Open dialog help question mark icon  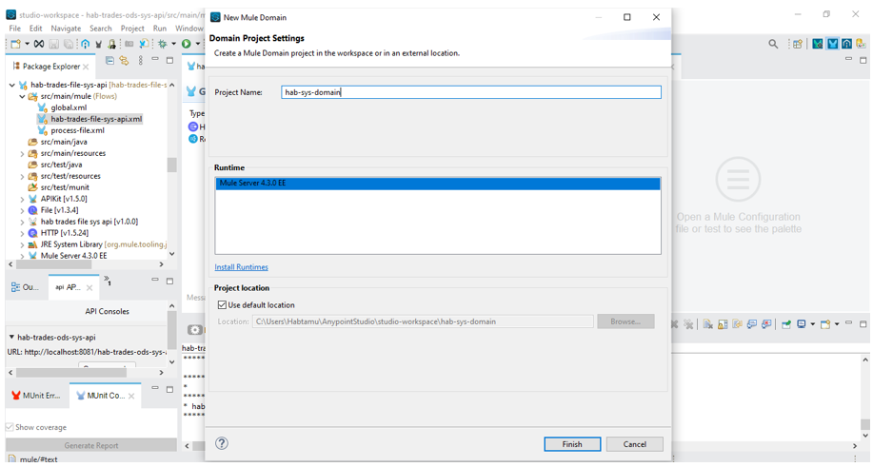[x=222, y=443]
